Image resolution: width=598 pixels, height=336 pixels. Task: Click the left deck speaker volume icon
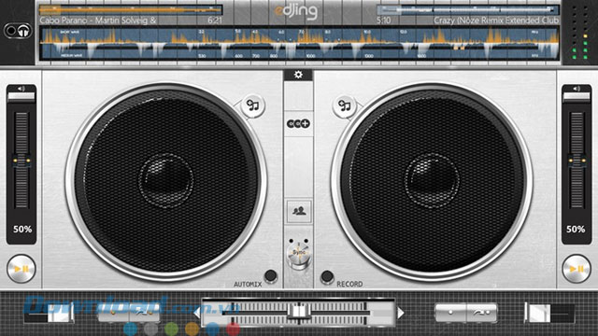coord(21,89)
